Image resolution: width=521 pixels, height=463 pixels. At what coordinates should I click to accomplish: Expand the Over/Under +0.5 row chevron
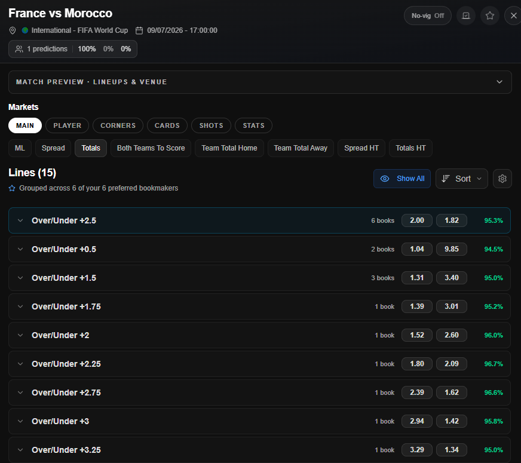20,249
